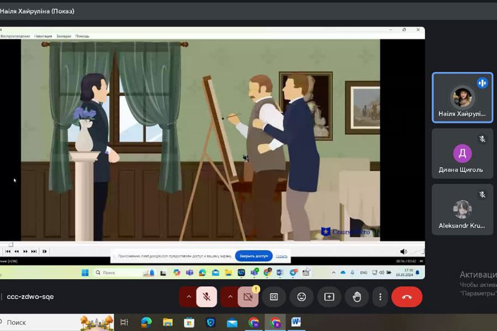Open more options three-dot menu
Screen dimensions: 497x331
[x=380, y=297]
